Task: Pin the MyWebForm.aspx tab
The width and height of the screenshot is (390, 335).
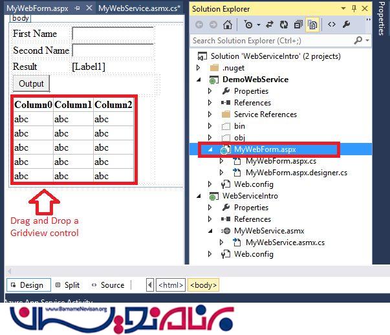Action: 78,8
